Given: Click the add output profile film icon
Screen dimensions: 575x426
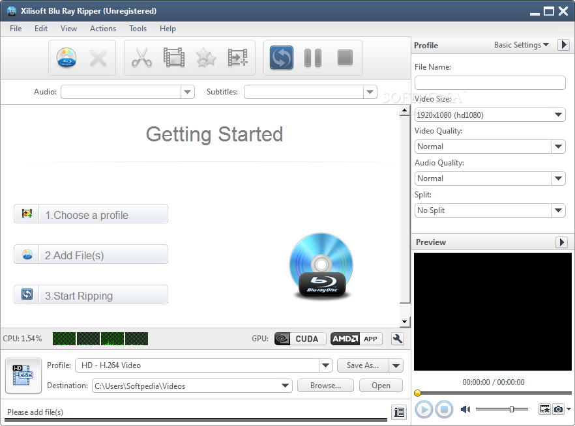Looking at the screenshot, I should (x=237, y=58).
